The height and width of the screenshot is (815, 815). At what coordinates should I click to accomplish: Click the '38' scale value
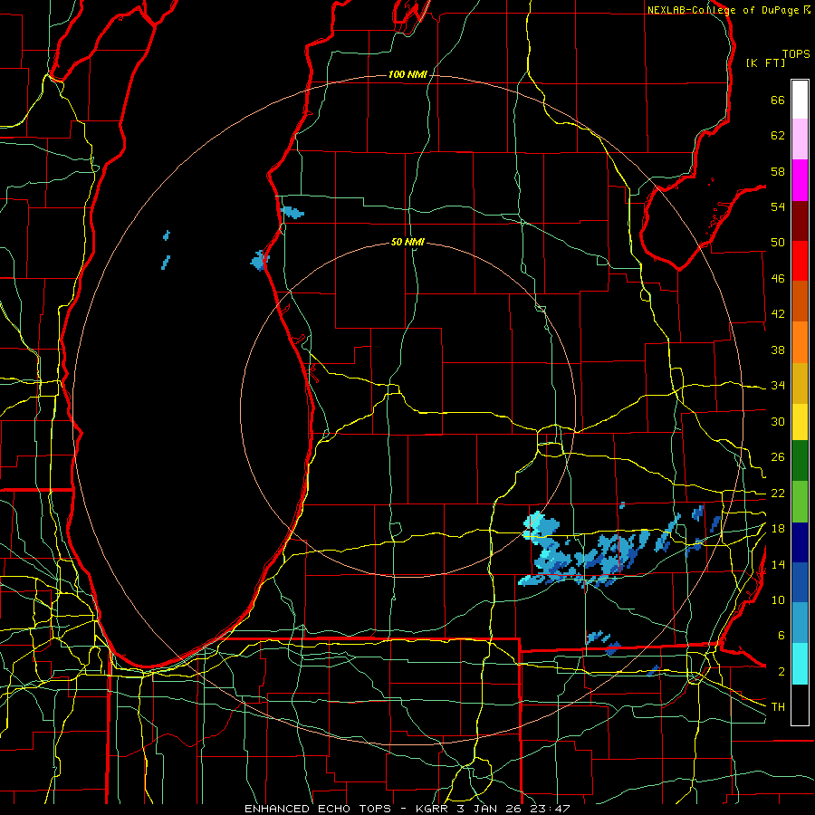coord(778,350)
